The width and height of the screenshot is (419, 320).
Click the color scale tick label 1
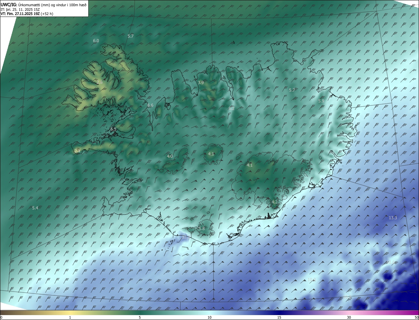click(x=70, y=317)
